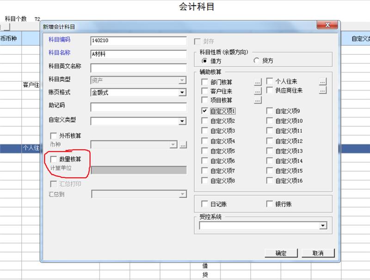Click the 取消 button
Viewport: 370px width, 280px height.
tap(318, 253)
